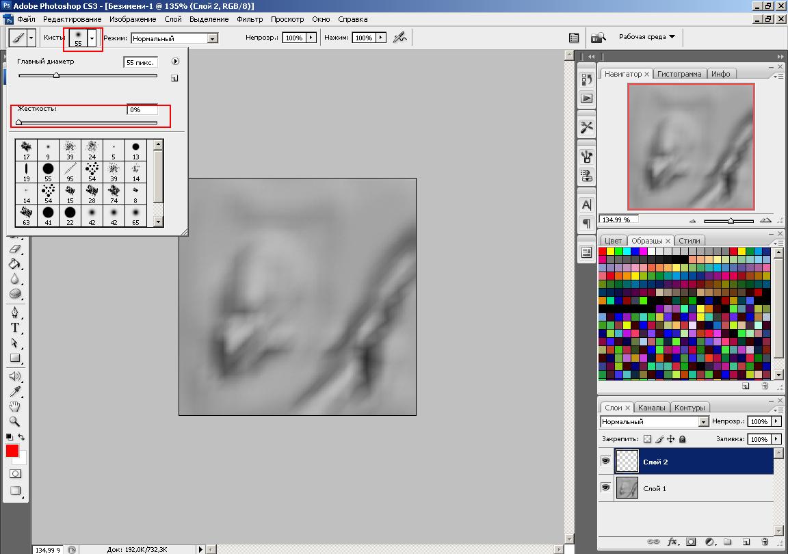Enable the airbrush option icon
This screenshot has height=554, width=788.
(x=400, y=38)
